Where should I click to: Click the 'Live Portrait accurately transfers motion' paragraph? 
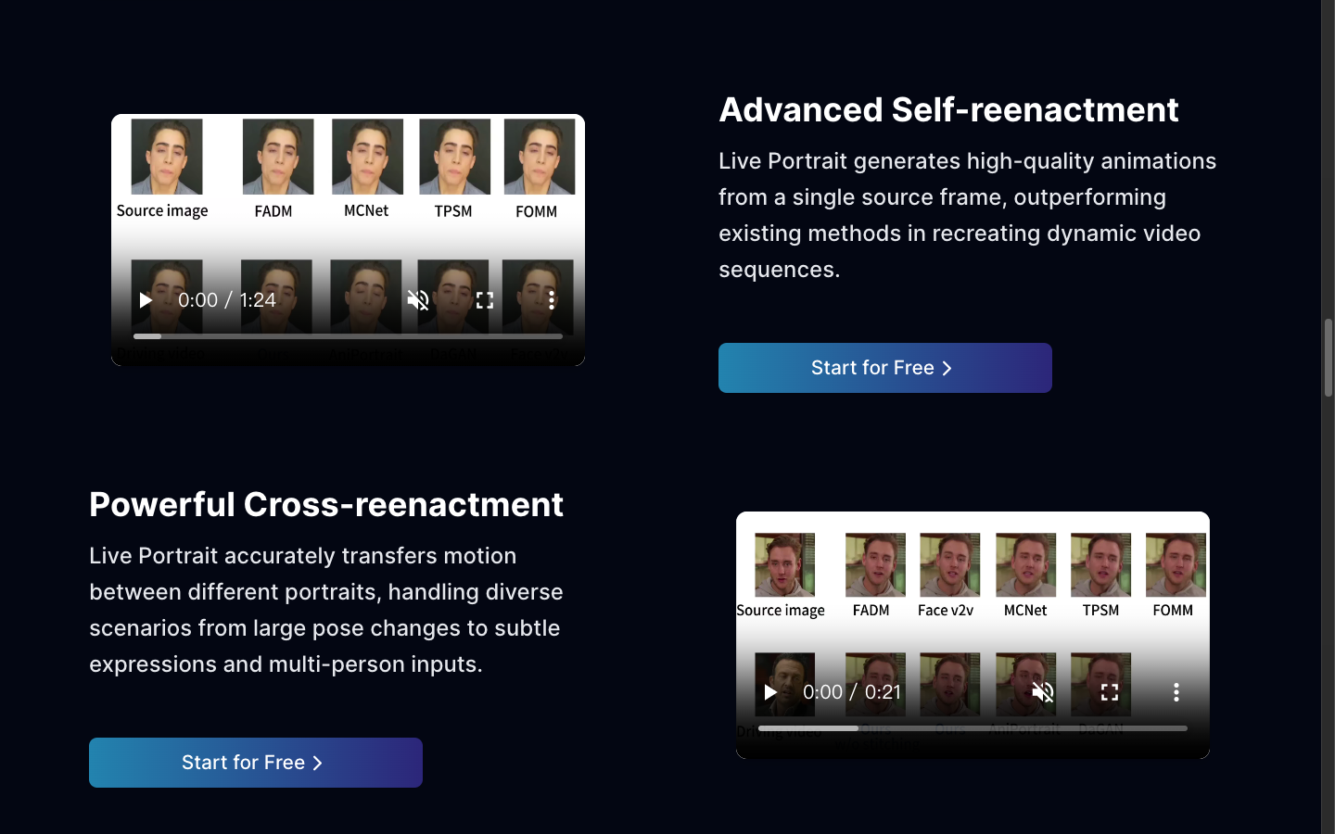[326, 610]
